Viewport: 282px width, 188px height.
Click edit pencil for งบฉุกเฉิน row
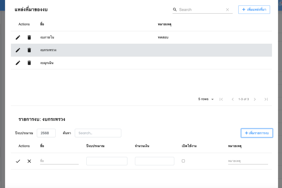[x=18, y=63]
